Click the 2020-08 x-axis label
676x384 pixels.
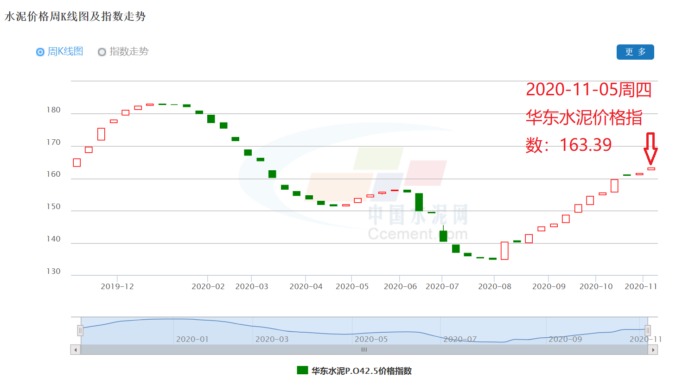coord(495,286)
